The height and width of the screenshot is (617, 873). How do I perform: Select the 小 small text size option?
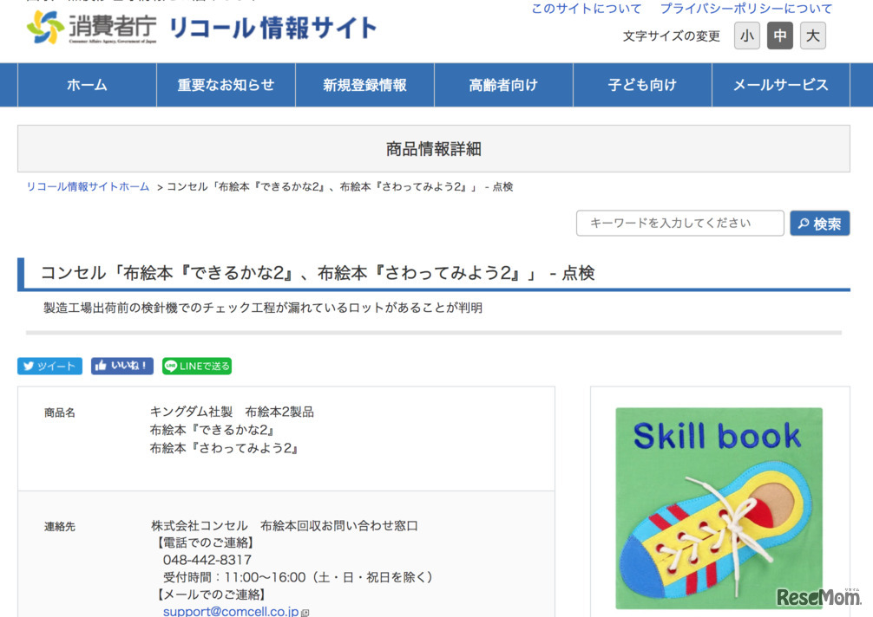click(746, 36)
